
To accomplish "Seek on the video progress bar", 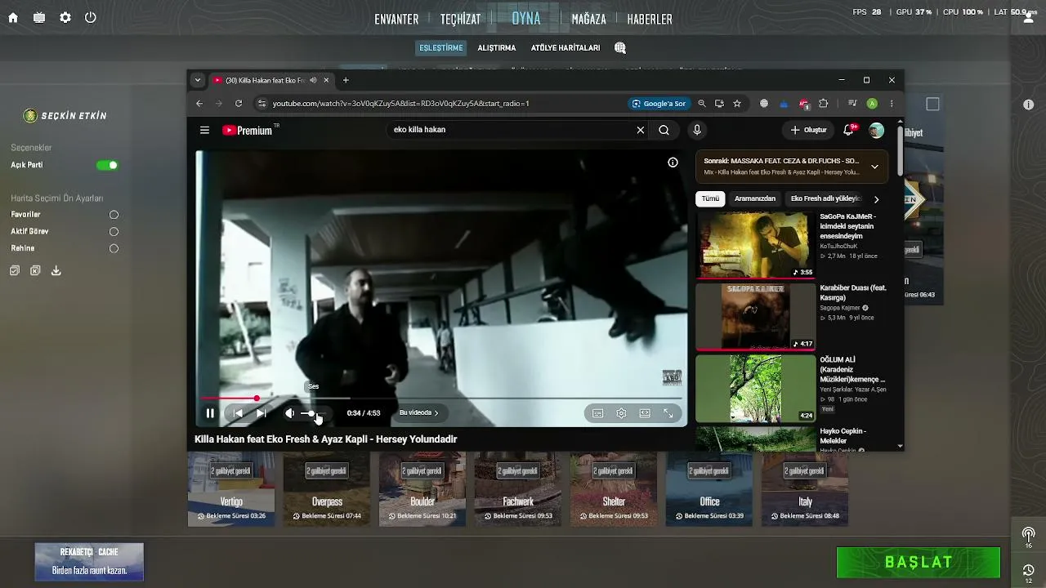I will pyautogui.click(x=442, y=399).
